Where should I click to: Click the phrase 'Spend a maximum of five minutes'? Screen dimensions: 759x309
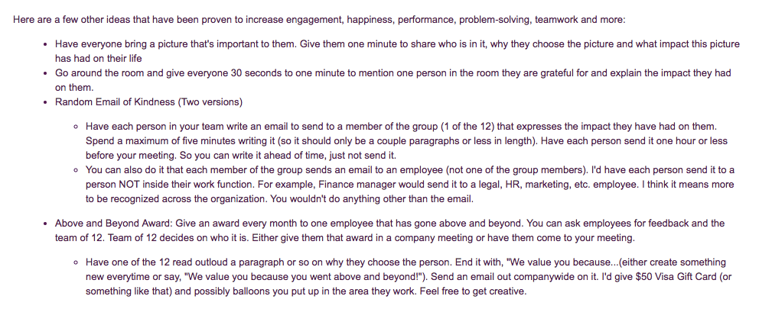(x=159, y=141)
